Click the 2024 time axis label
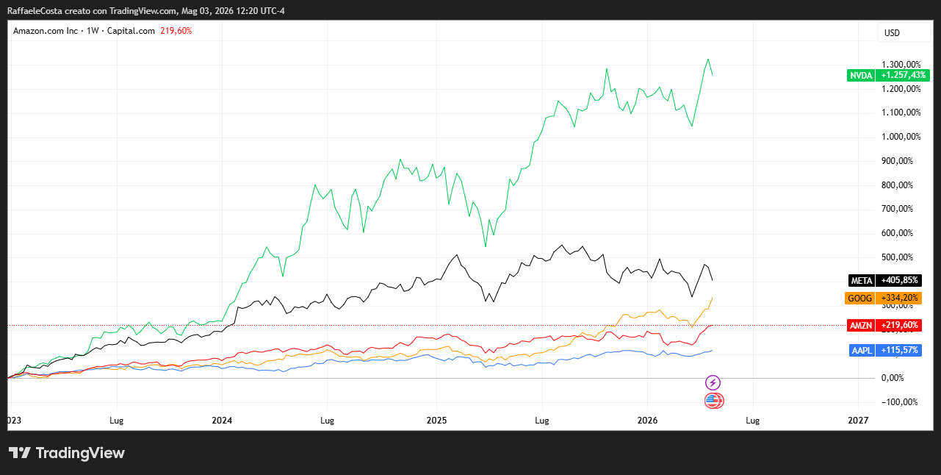The image size is (941, 475). click(222, 421)
